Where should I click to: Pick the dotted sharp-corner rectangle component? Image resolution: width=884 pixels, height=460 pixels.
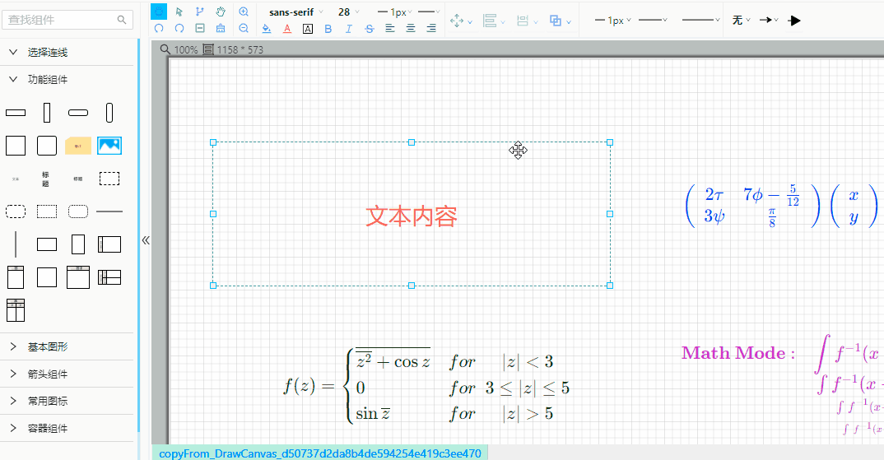click(x=46, y=211)
